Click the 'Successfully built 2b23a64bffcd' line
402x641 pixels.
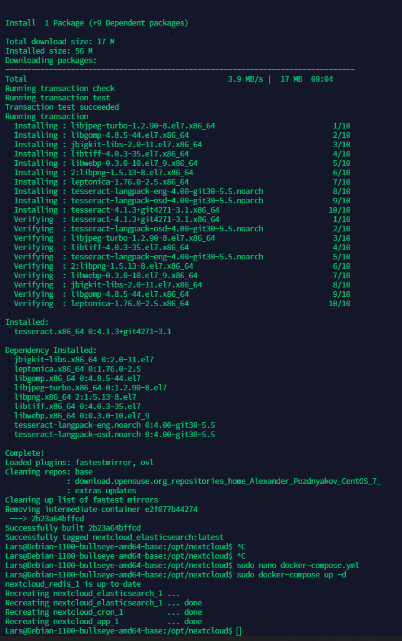73,528
